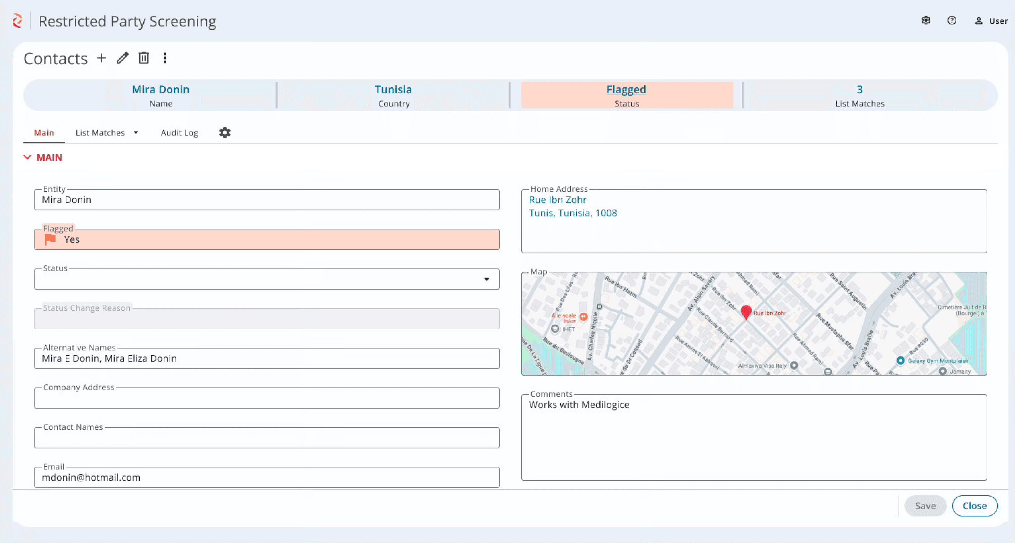Delete contact using trash icon
This screenshot has height=543, width=1015.
pyautogui.click(x=144, y=58)
